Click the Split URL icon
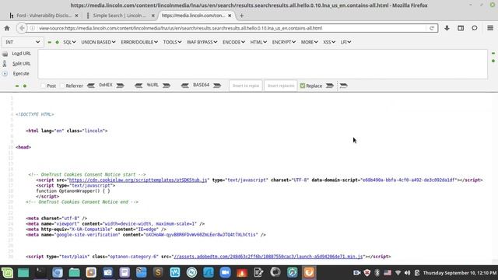The image size is (498, 280). [5, 64]
